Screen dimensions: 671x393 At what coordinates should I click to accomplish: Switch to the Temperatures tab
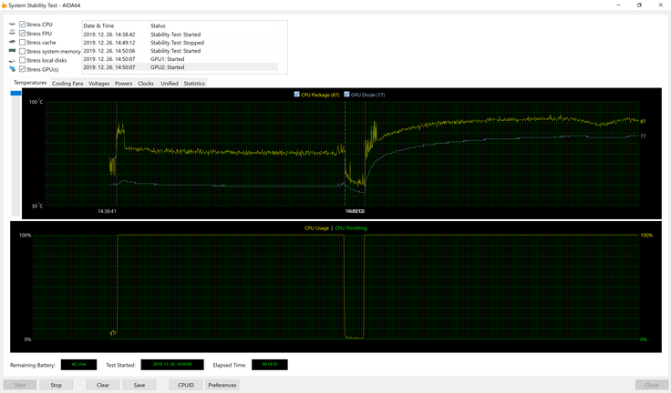[30, 83]
